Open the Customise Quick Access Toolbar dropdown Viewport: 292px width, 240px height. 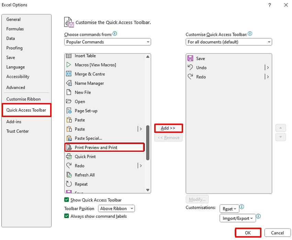click(x=229, y=42)
